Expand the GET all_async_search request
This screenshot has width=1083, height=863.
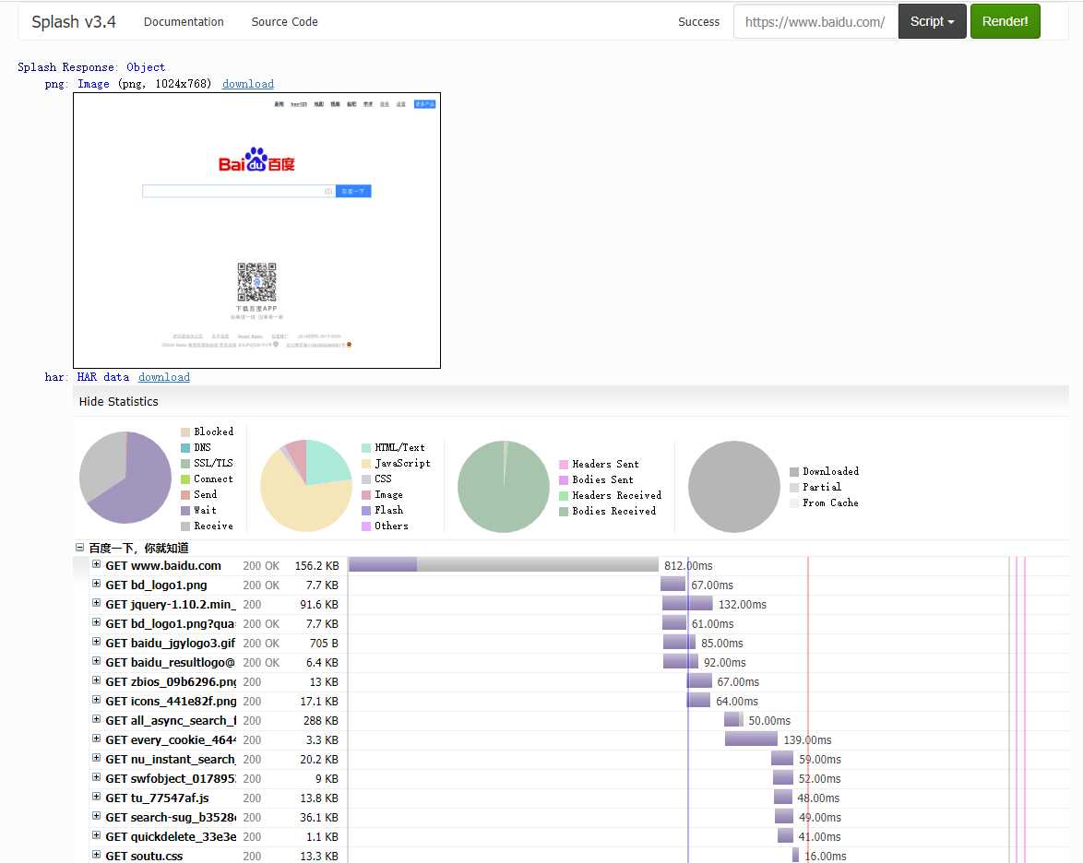point(96,719)
